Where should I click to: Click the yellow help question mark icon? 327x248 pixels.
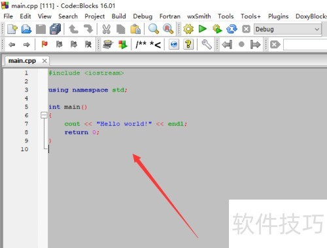point(188,44)
